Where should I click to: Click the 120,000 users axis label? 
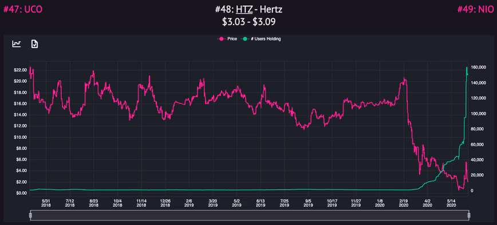pos(479,98)
